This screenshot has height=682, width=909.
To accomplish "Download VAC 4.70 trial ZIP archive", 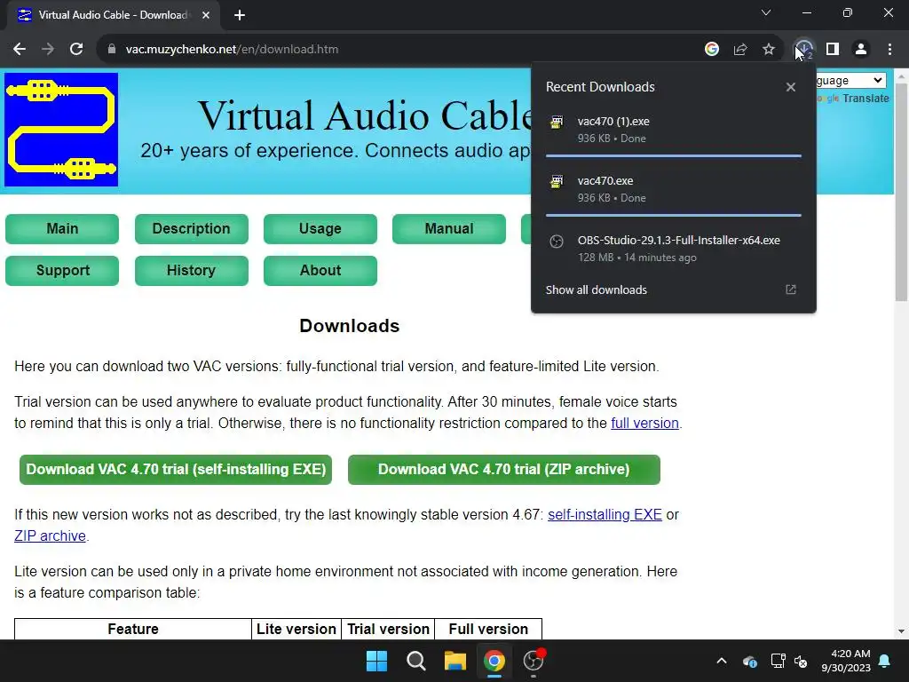I will [504, 469].
